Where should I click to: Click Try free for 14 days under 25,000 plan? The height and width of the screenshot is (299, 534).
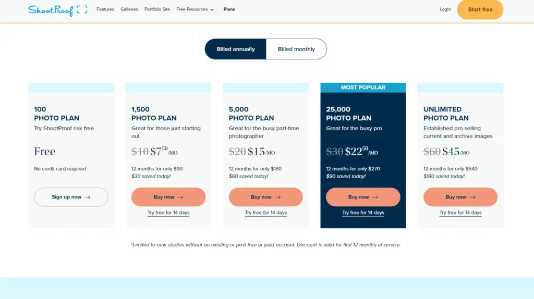363,213
